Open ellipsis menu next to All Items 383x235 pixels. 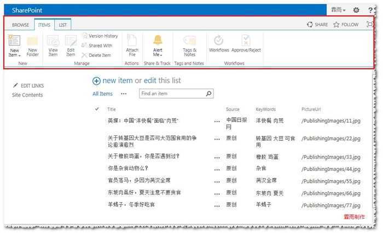pos(124,94)
